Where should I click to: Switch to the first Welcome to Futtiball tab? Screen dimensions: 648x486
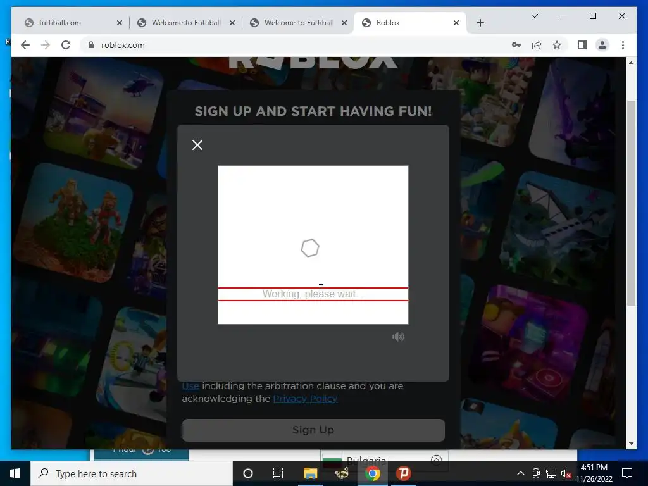coord(186,23)
